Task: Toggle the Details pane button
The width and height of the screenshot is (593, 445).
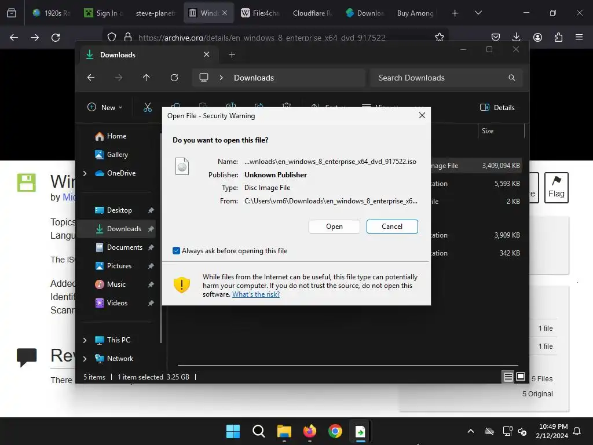Action: [497, 107]
